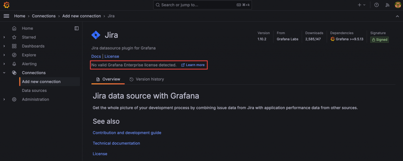Collapse the Connections section arrow

[4, 73]
